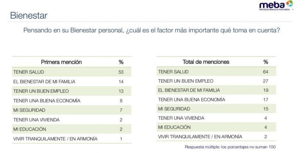Click the meba logo icon

coord(276,5)
